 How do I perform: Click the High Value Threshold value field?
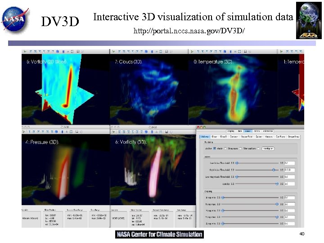[289, 170]
